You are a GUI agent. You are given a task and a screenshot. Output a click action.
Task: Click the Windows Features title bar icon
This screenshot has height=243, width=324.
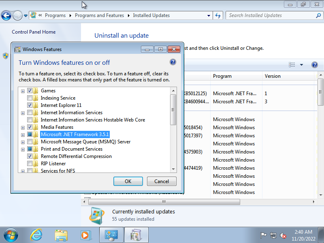pyautogui.click(x=17, y=49)
